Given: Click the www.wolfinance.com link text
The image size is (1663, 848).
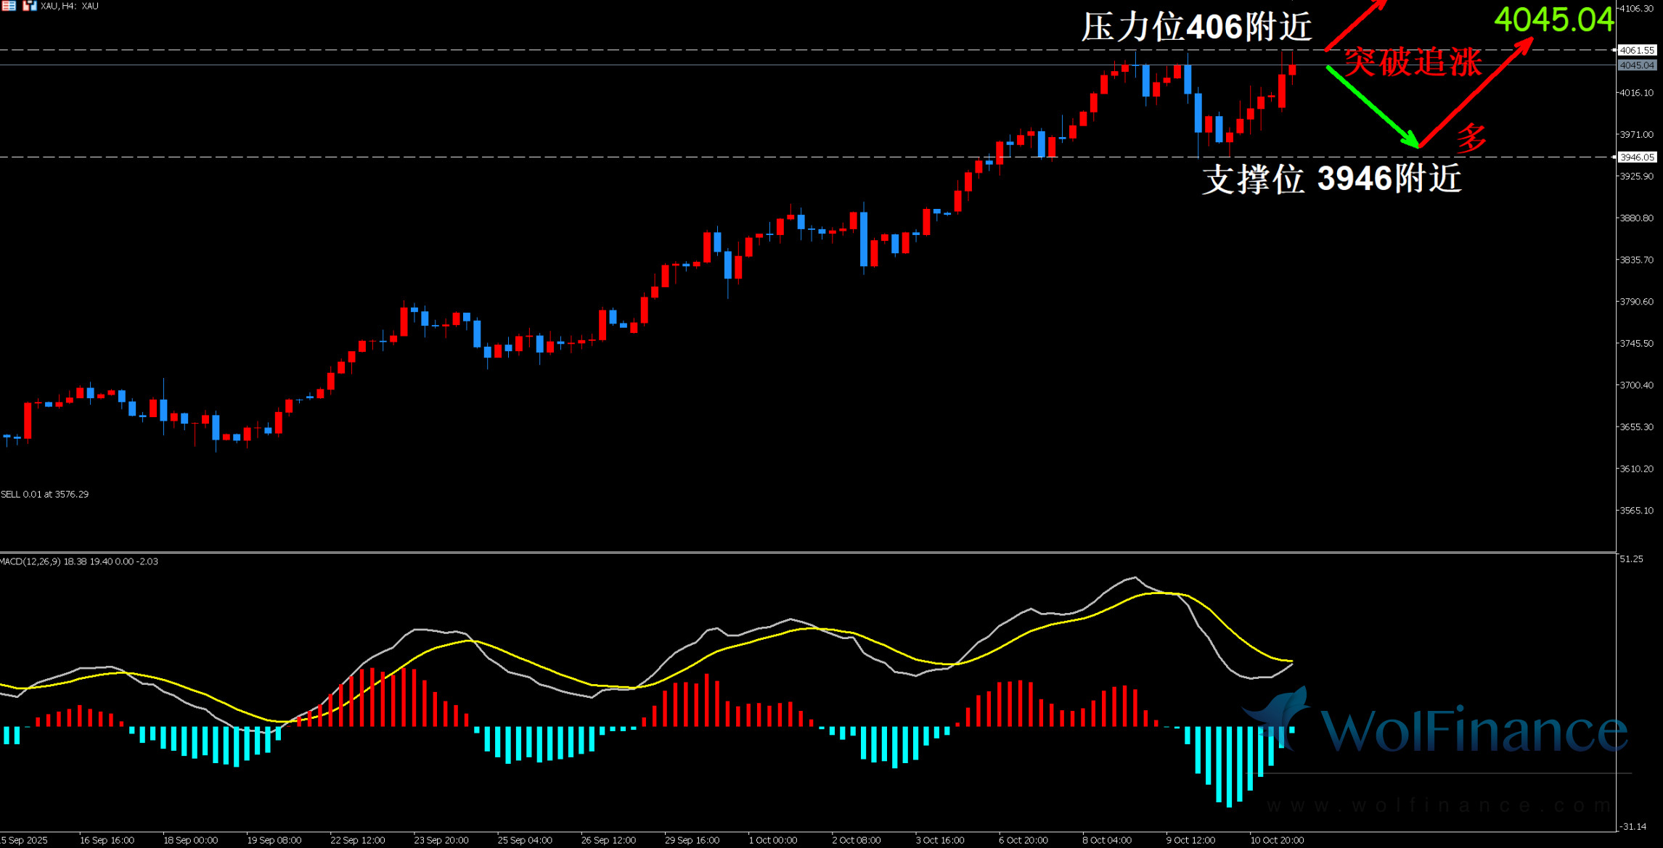Looking at the screenshot, I should (1437, 805).
